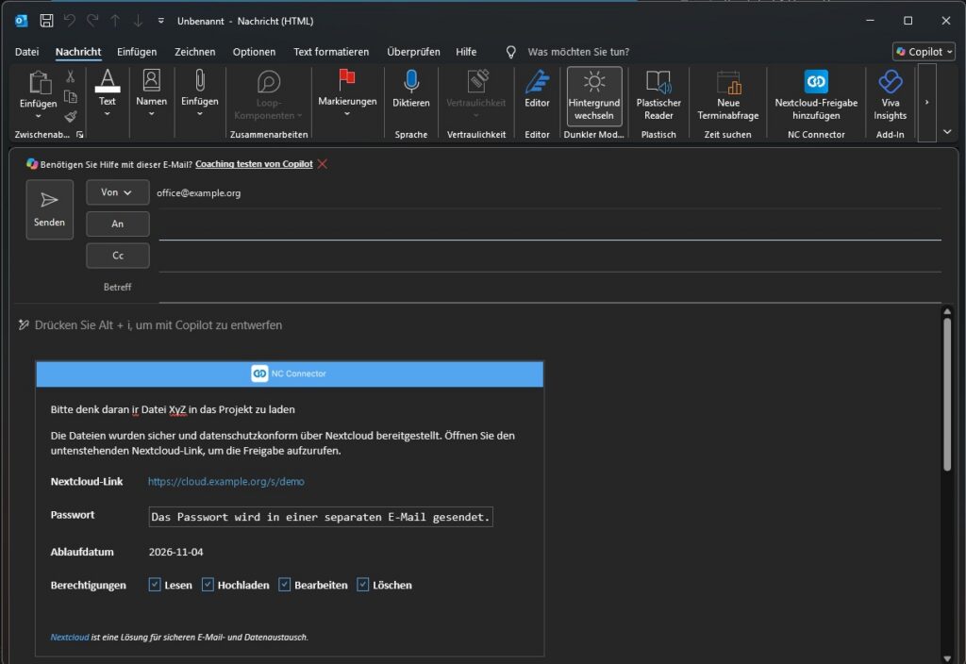Open the Optionen tab
The height and width of the screenshot is (664, 966).
click(254, 52)
